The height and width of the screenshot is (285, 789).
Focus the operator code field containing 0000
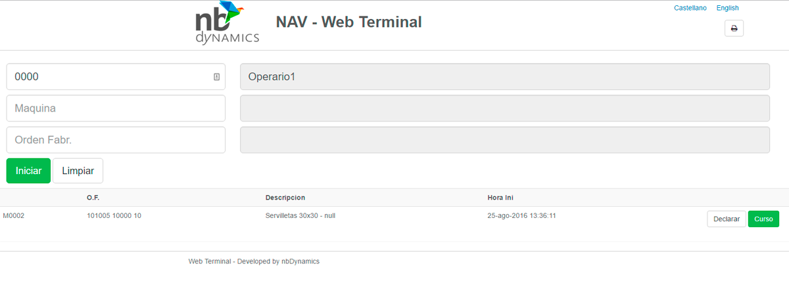click(x=116, y=77)
